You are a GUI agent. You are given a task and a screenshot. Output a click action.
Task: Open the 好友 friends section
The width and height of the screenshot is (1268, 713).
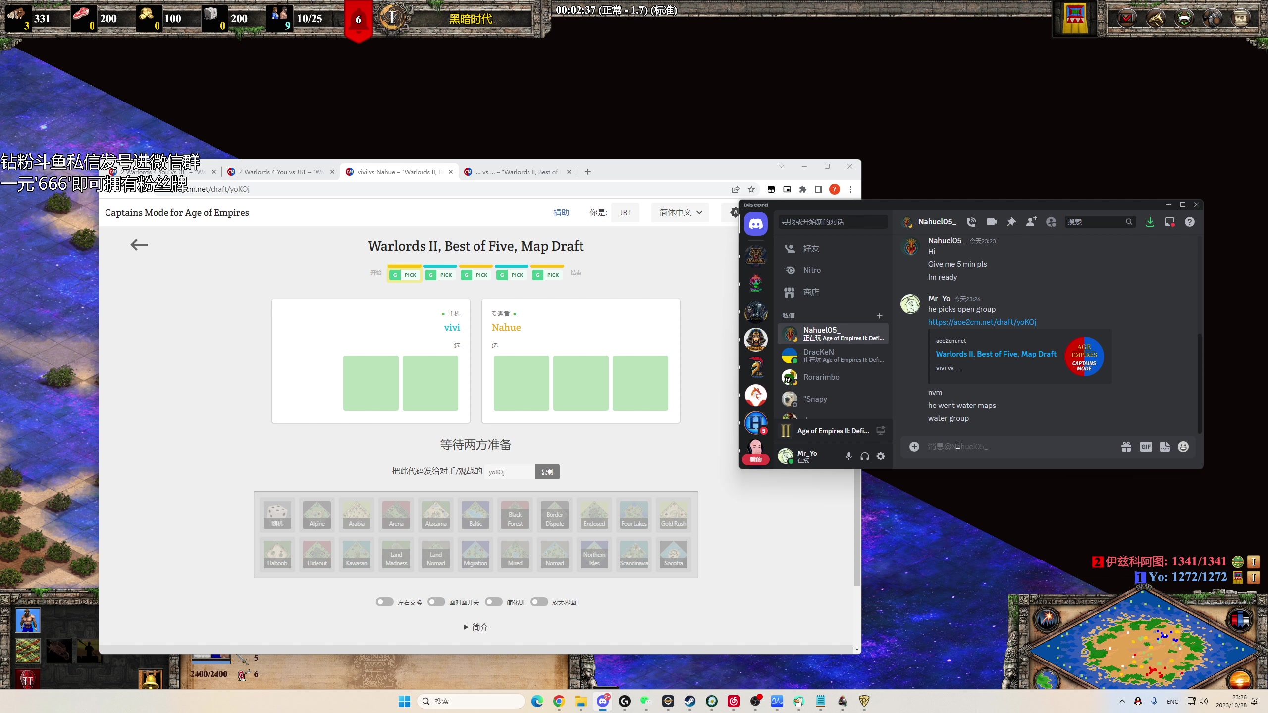(811, 248)
